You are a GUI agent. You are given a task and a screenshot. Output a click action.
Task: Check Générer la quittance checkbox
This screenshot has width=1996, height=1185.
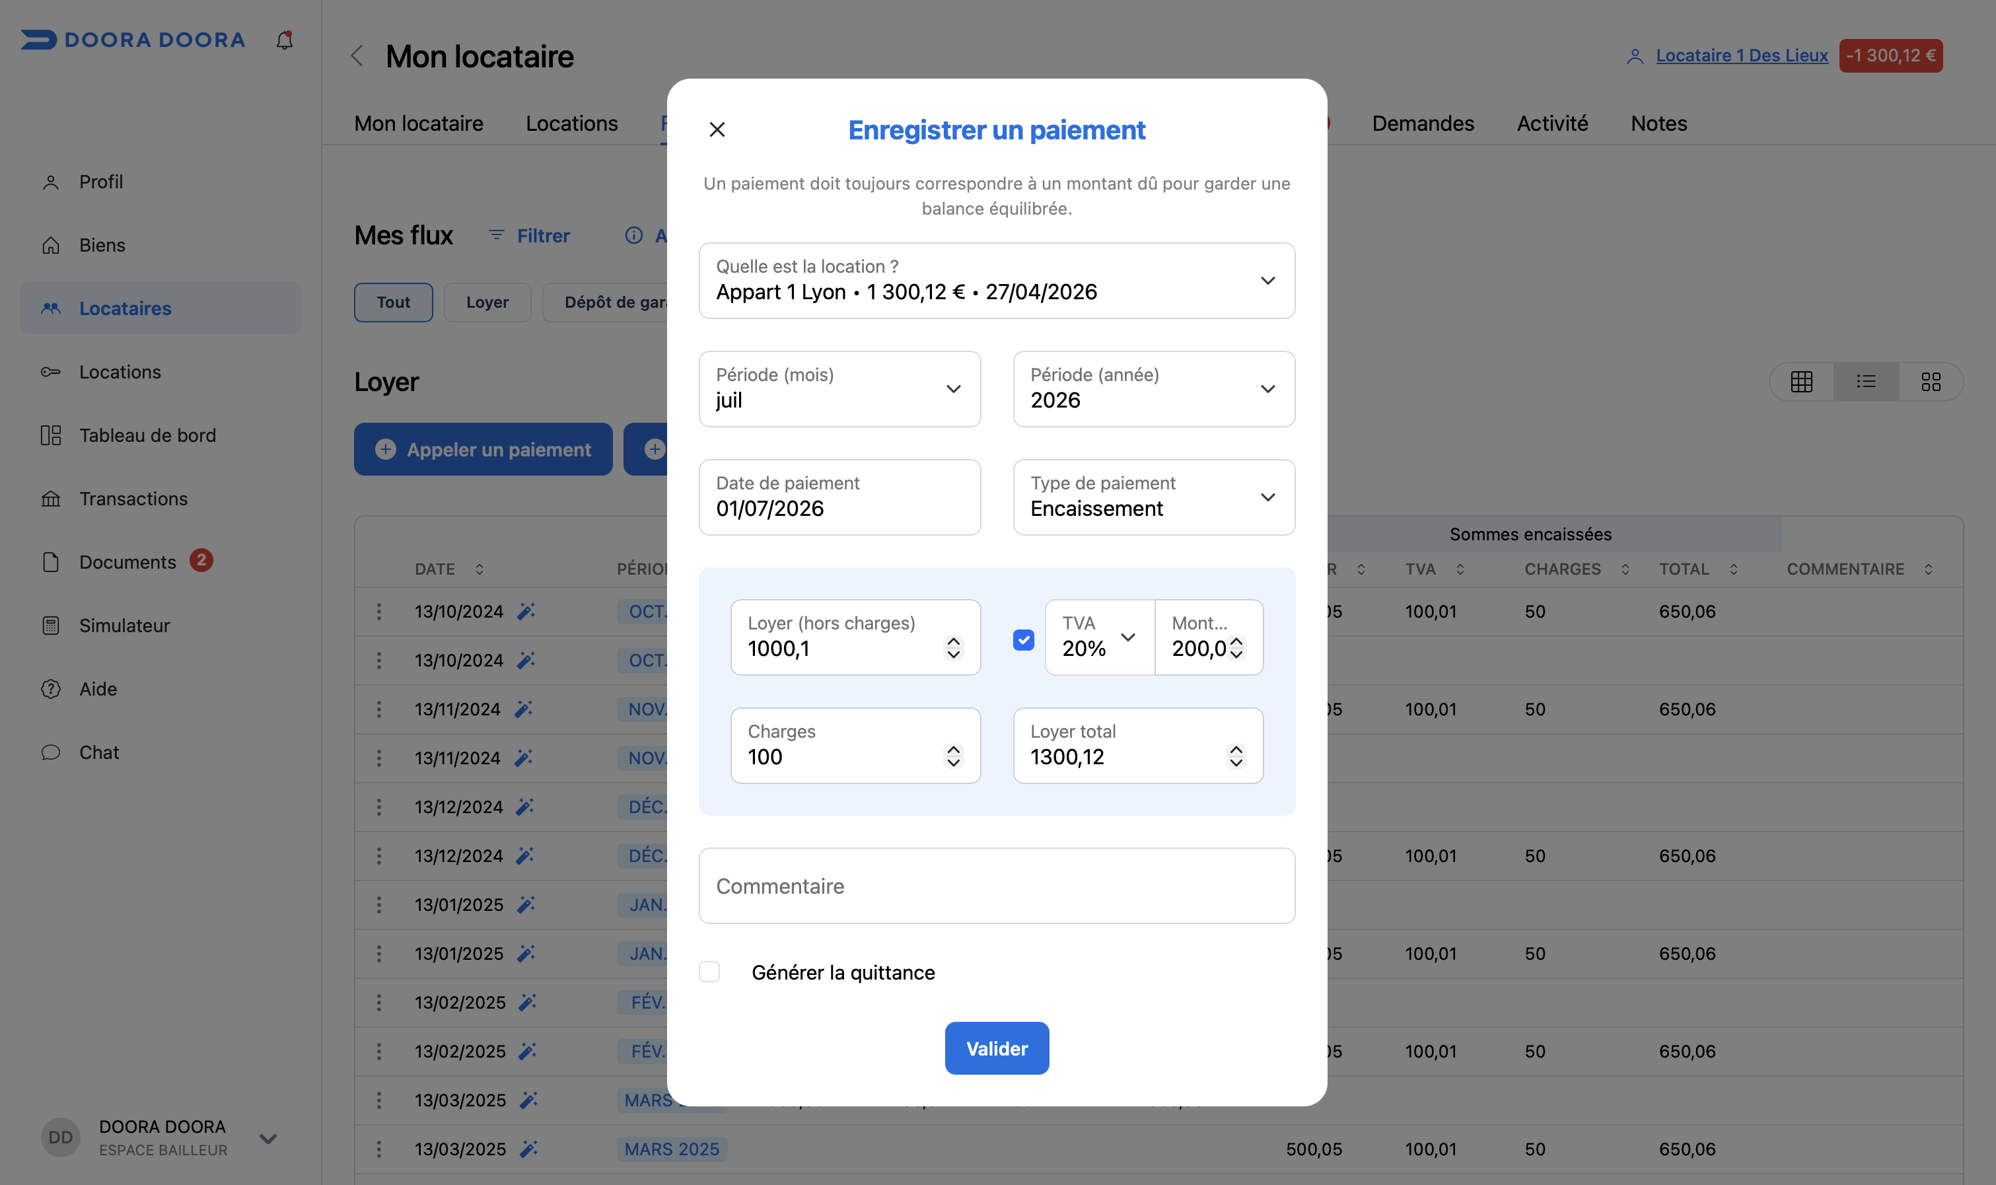[x=709, y=972]
